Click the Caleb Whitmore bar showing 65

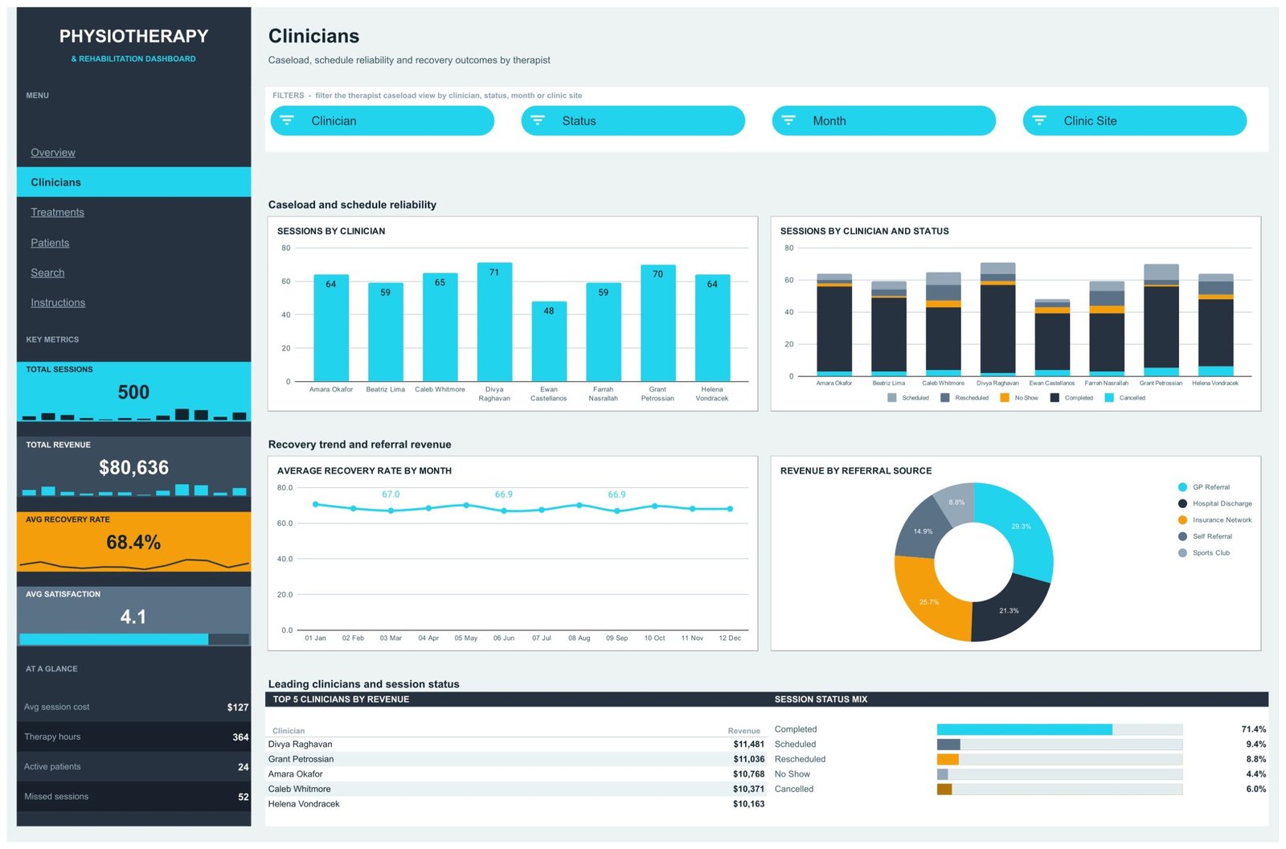tap(440, 327)
